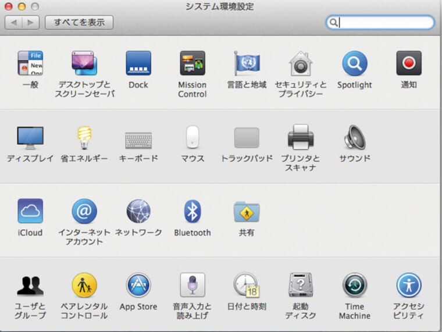
Task: Close the システム環境設定 window
Action: pos(9,6)
